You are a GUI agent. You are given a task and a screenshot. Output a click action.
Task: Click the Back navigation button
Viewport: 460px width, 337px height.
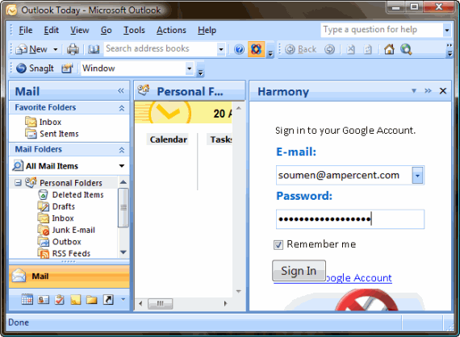301,49
